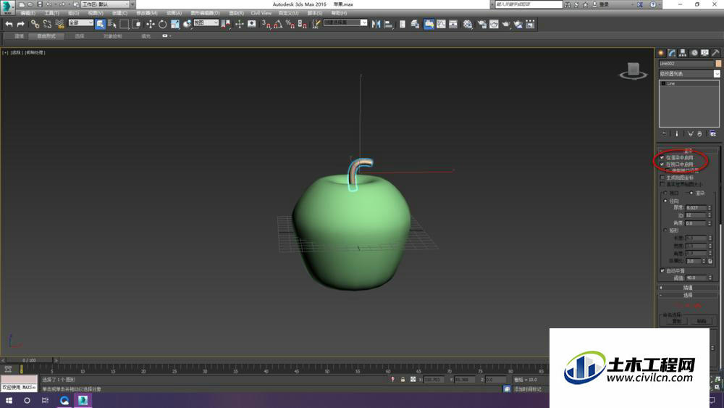Open the Hierarchy command panel tab
Image resolution: width=724 pixels, height=408 pixels.
point(683,53)
